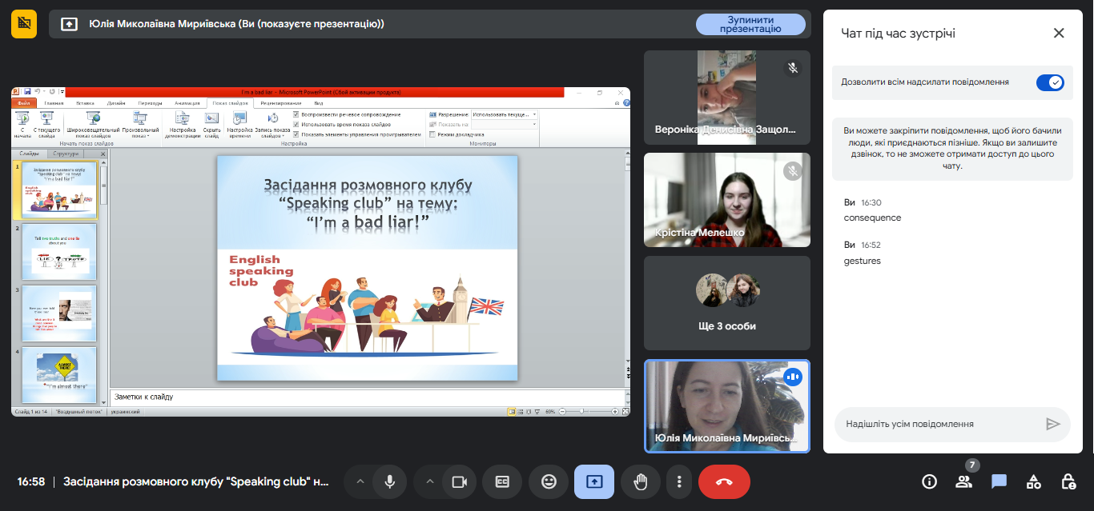
Task: Enable 'Режим докладчика' checkbox
Action: tap(433, 134)
